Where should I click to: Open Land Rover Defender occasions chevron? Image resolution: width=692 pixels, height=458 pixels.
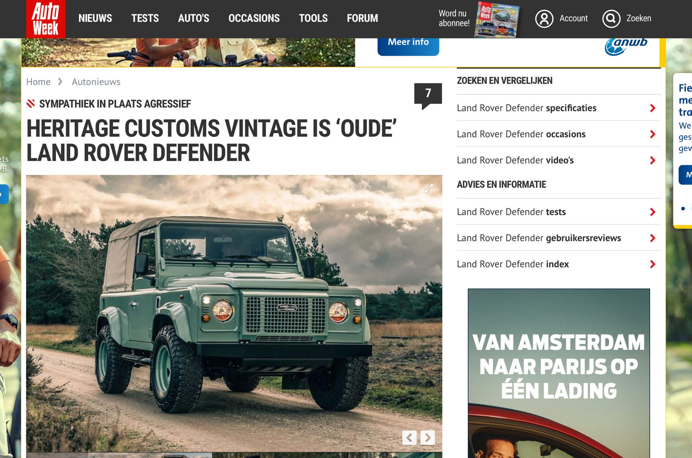653,134
